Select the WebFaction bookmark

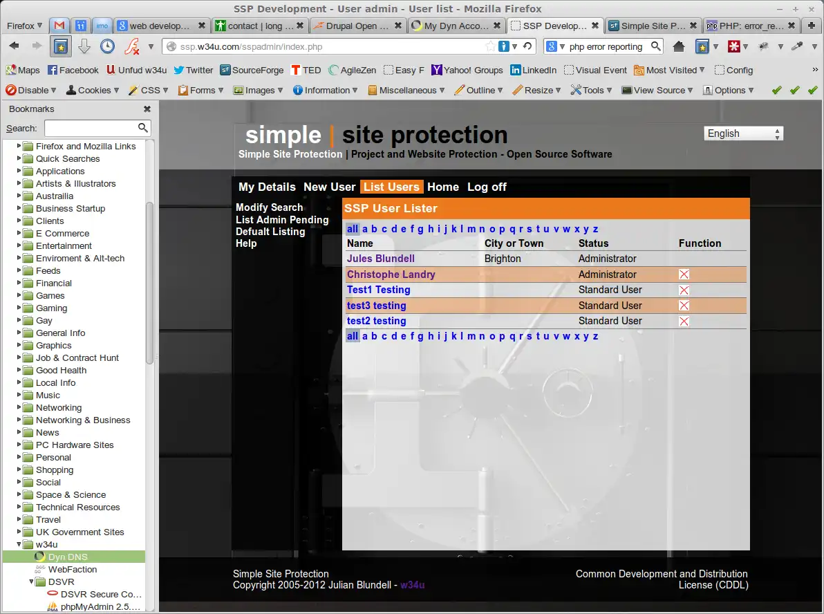(x=72, y=569)
